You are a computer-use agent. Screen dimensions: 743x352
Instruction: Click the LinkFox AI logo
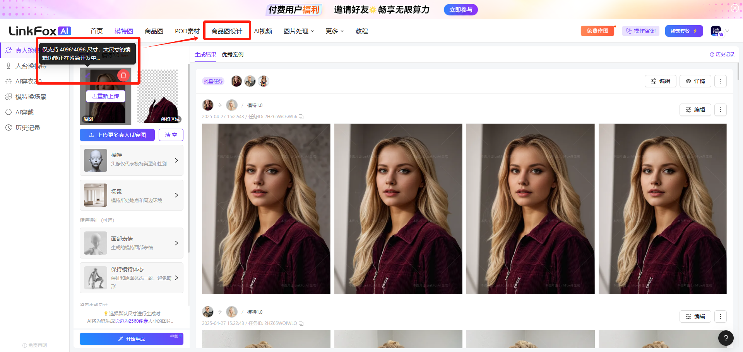[x=40, y=31]
